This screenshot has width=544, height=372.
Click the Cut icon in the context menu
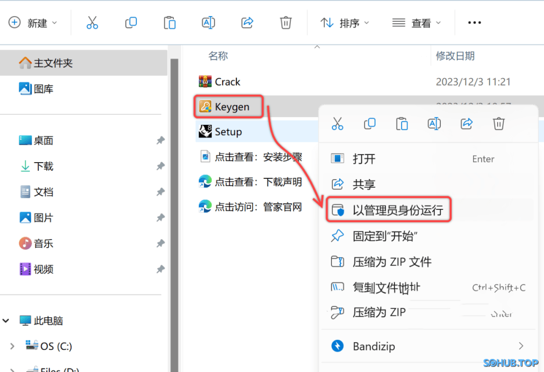[x=337, y=123]
